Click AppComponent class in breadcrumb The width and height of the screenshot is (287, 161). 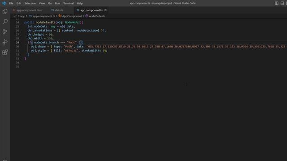tap(72, 16)
